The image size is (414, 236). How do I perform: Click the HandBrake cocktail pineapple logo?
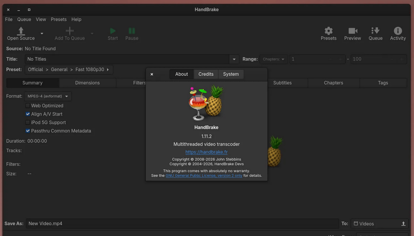[x=206, y=103]
